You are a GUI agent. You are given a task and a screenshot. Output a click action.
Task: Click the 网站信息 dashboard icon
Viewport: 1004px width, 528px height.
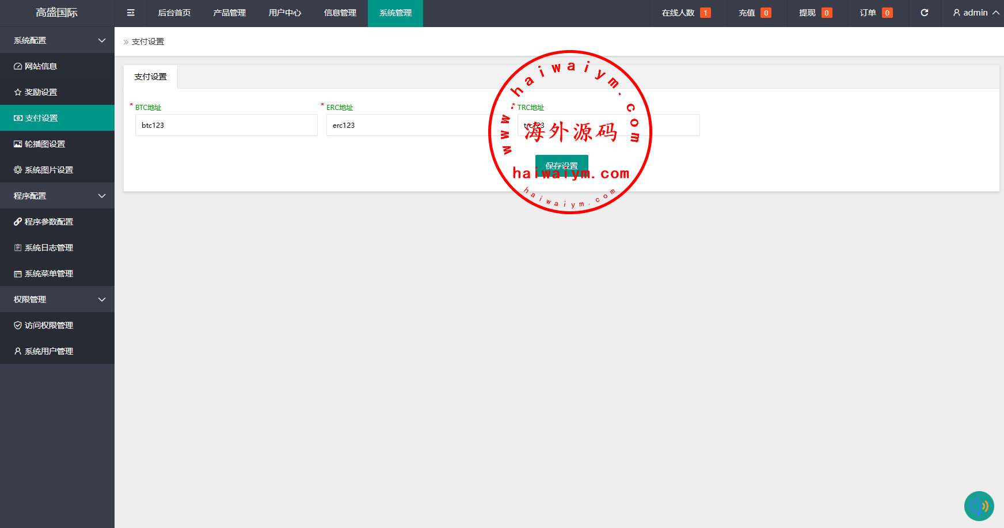(18, 66)
